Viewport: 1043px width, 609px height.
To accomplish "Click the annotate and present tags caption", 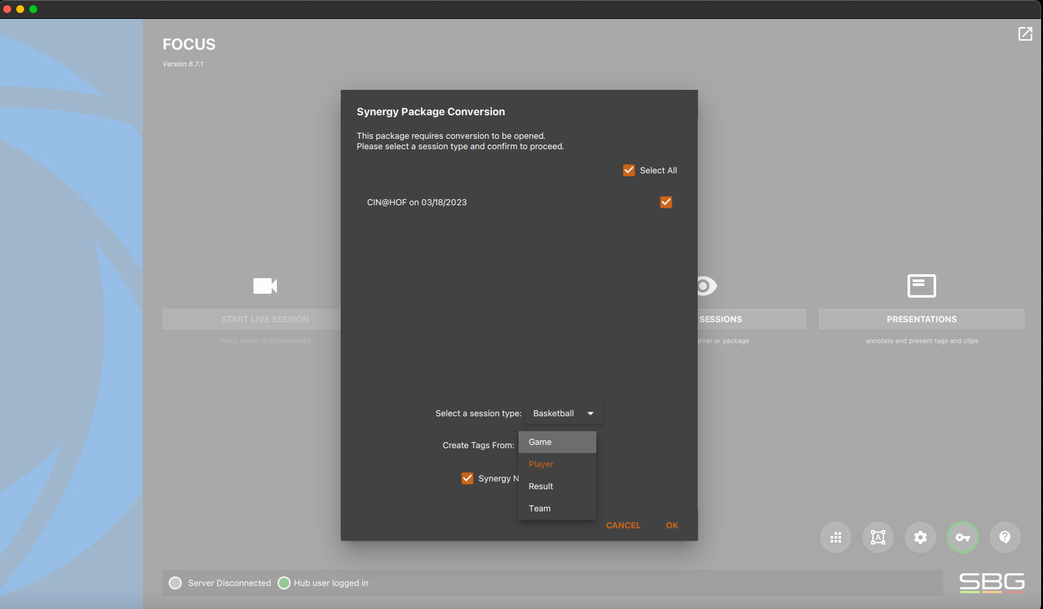I will click(x=922, y=341).
